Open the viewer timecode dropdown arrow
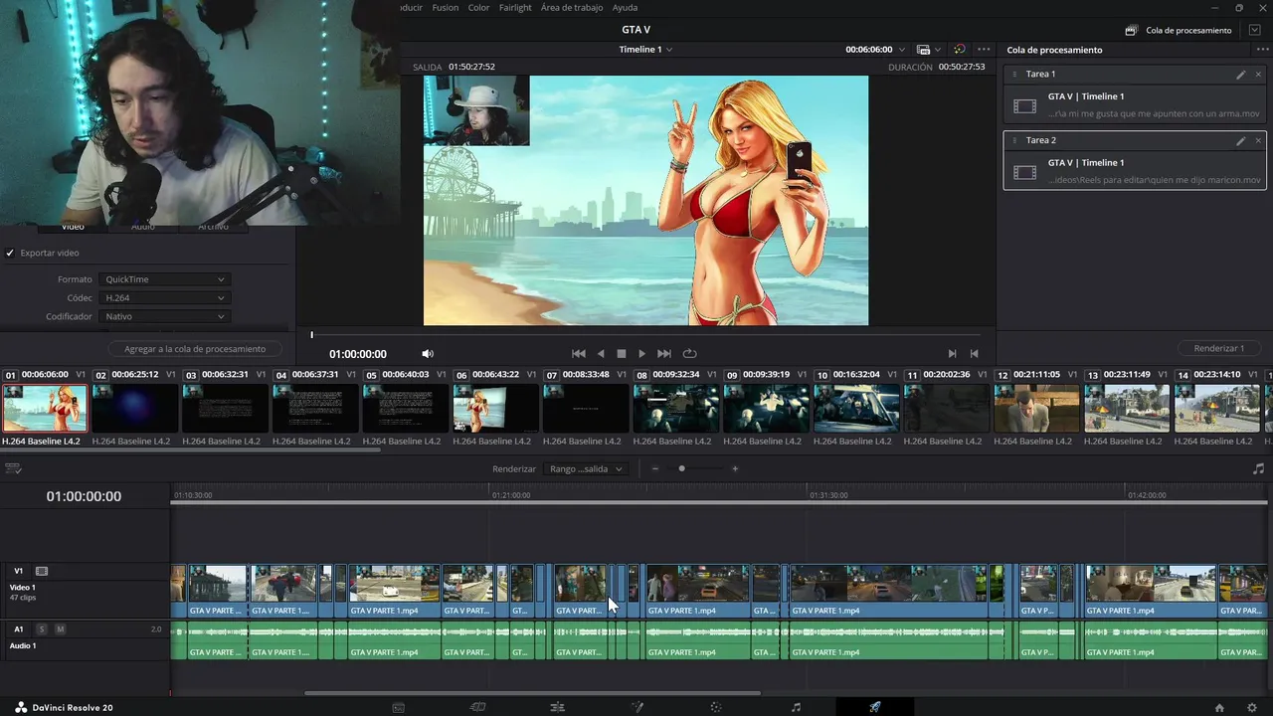1273x716 pixels. (901, 50)
